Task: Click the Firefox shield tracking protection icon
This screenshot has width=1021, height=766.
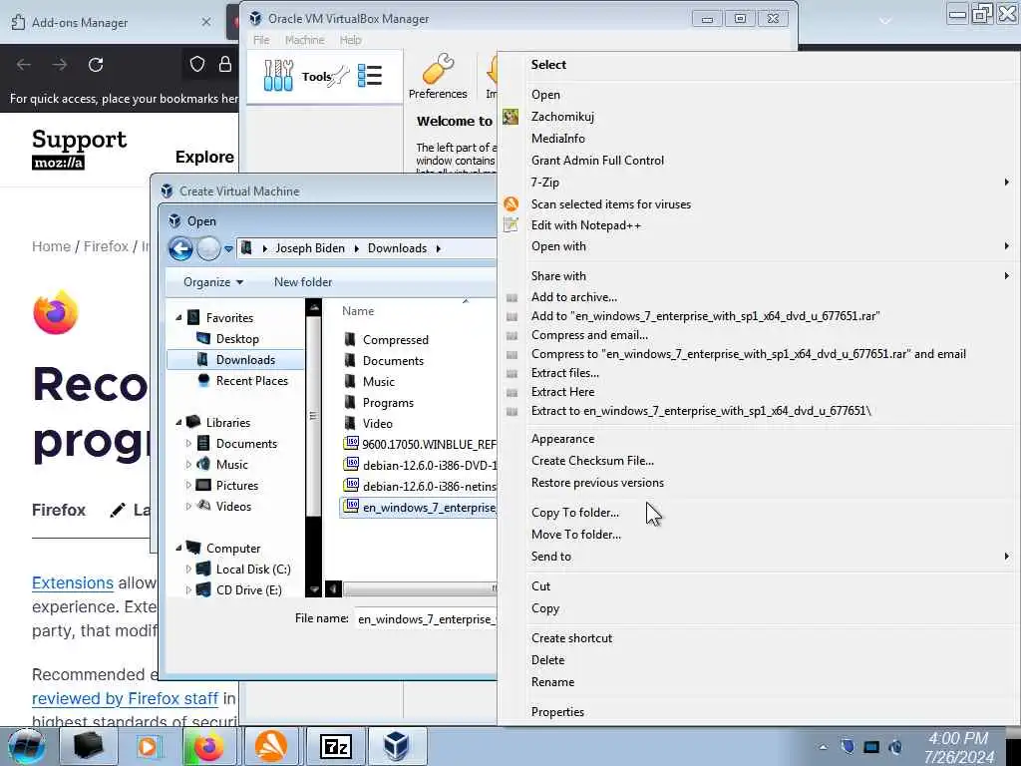Action: coord(197,64)
